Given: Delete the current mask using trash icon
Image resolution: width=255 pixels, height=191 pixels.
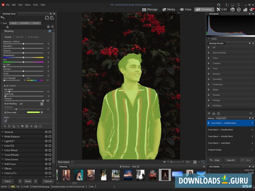Looking at the screenshot, I should [9, 126].
